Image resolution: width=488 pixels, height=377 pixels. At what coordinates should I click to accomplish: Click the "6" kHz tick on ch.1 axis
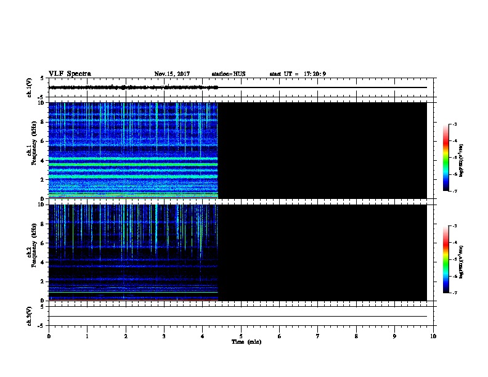point(43,141)
